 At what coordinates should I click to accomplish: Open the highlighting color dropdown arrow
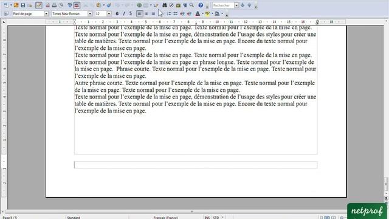[x=212, y=13]
